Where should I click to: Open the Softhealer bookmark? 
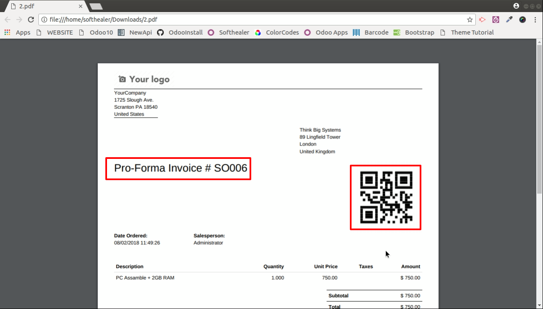pos(229,33)
